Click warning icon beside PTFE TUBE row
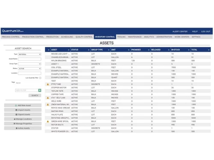Screen dimensions: 214x160 [48, 84]
